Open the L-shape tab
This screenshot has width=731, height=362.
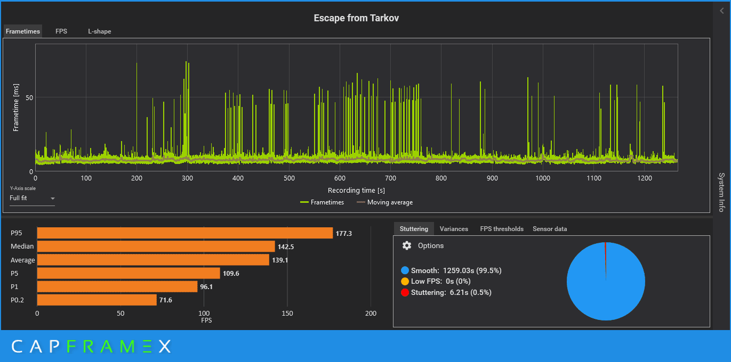(100, 31)
